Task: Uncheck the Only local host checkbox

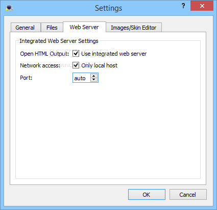Action: (x=76, y=65)
